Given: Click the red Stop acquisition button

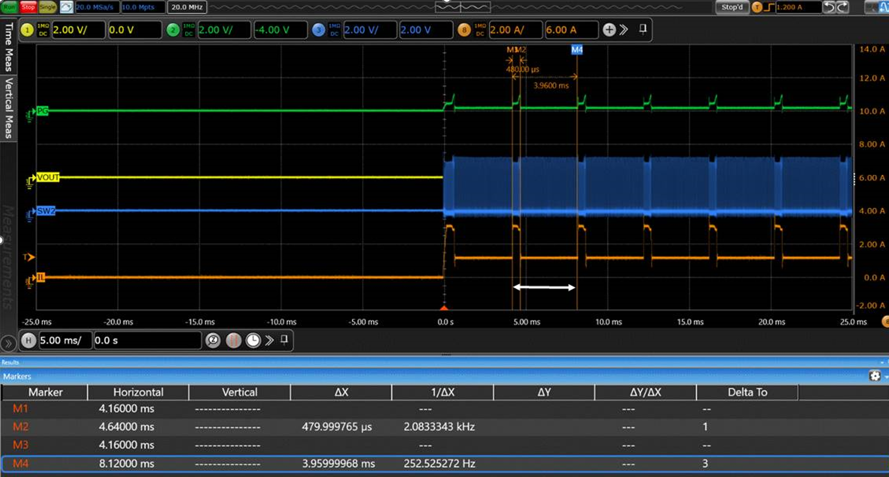Looking at the screenshot, I should (x=28, y=7).
